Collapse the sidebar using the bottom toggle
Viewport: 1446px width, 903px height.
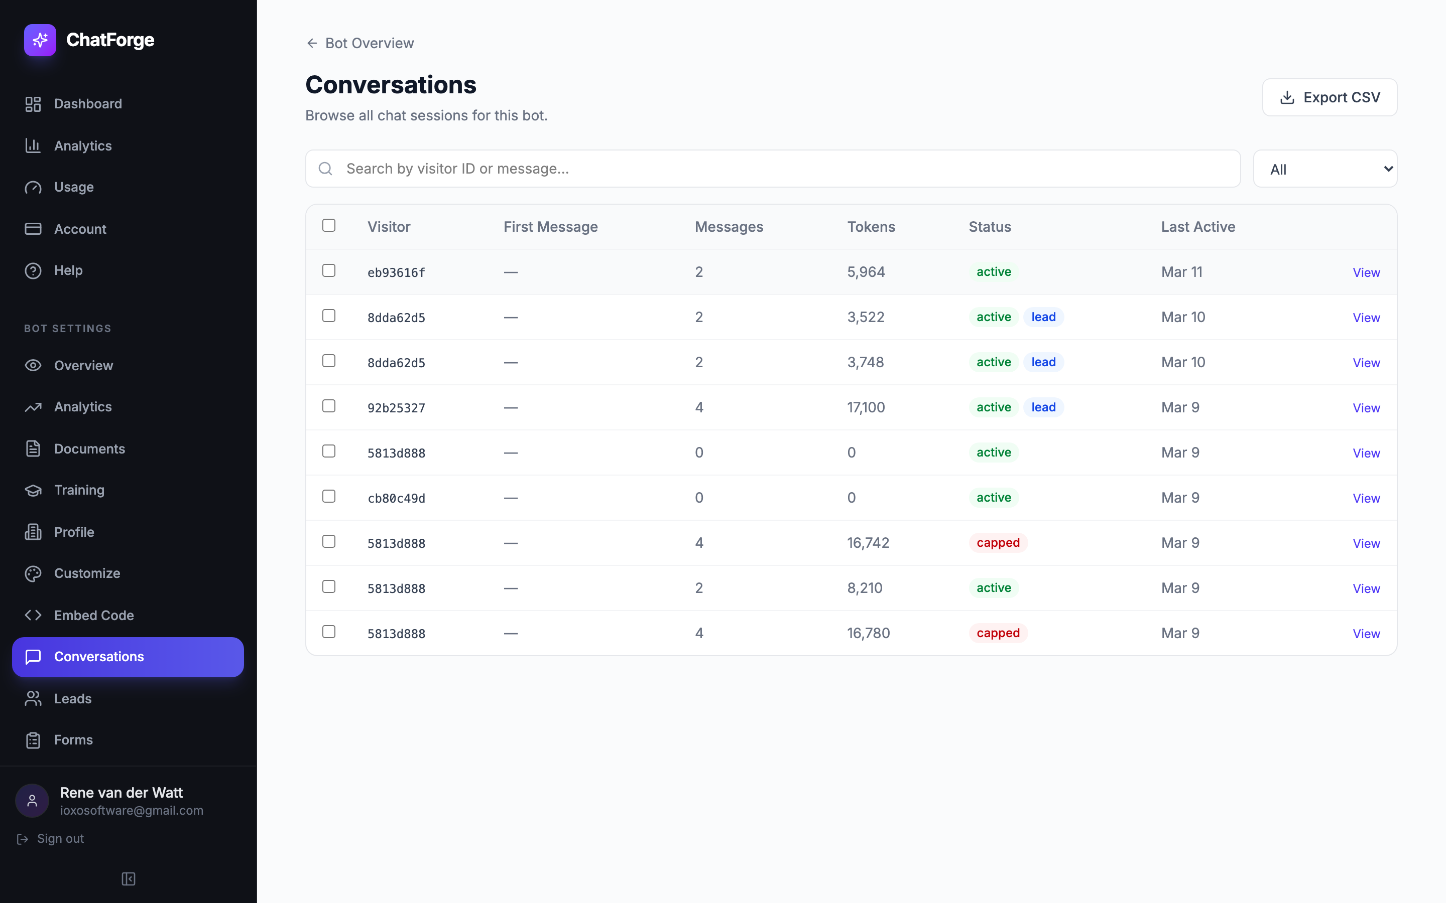pos(128,878)
